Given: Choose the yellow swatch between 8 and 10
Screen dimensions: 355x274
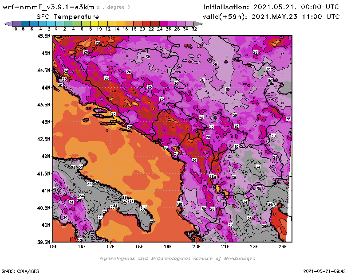Looking at the screenshot, I should pyautogui.click(x=95, y=23).
